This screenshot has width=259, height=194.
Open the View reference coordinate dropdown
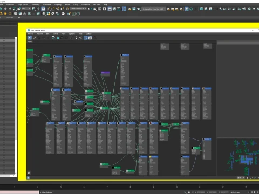point(26,9)
